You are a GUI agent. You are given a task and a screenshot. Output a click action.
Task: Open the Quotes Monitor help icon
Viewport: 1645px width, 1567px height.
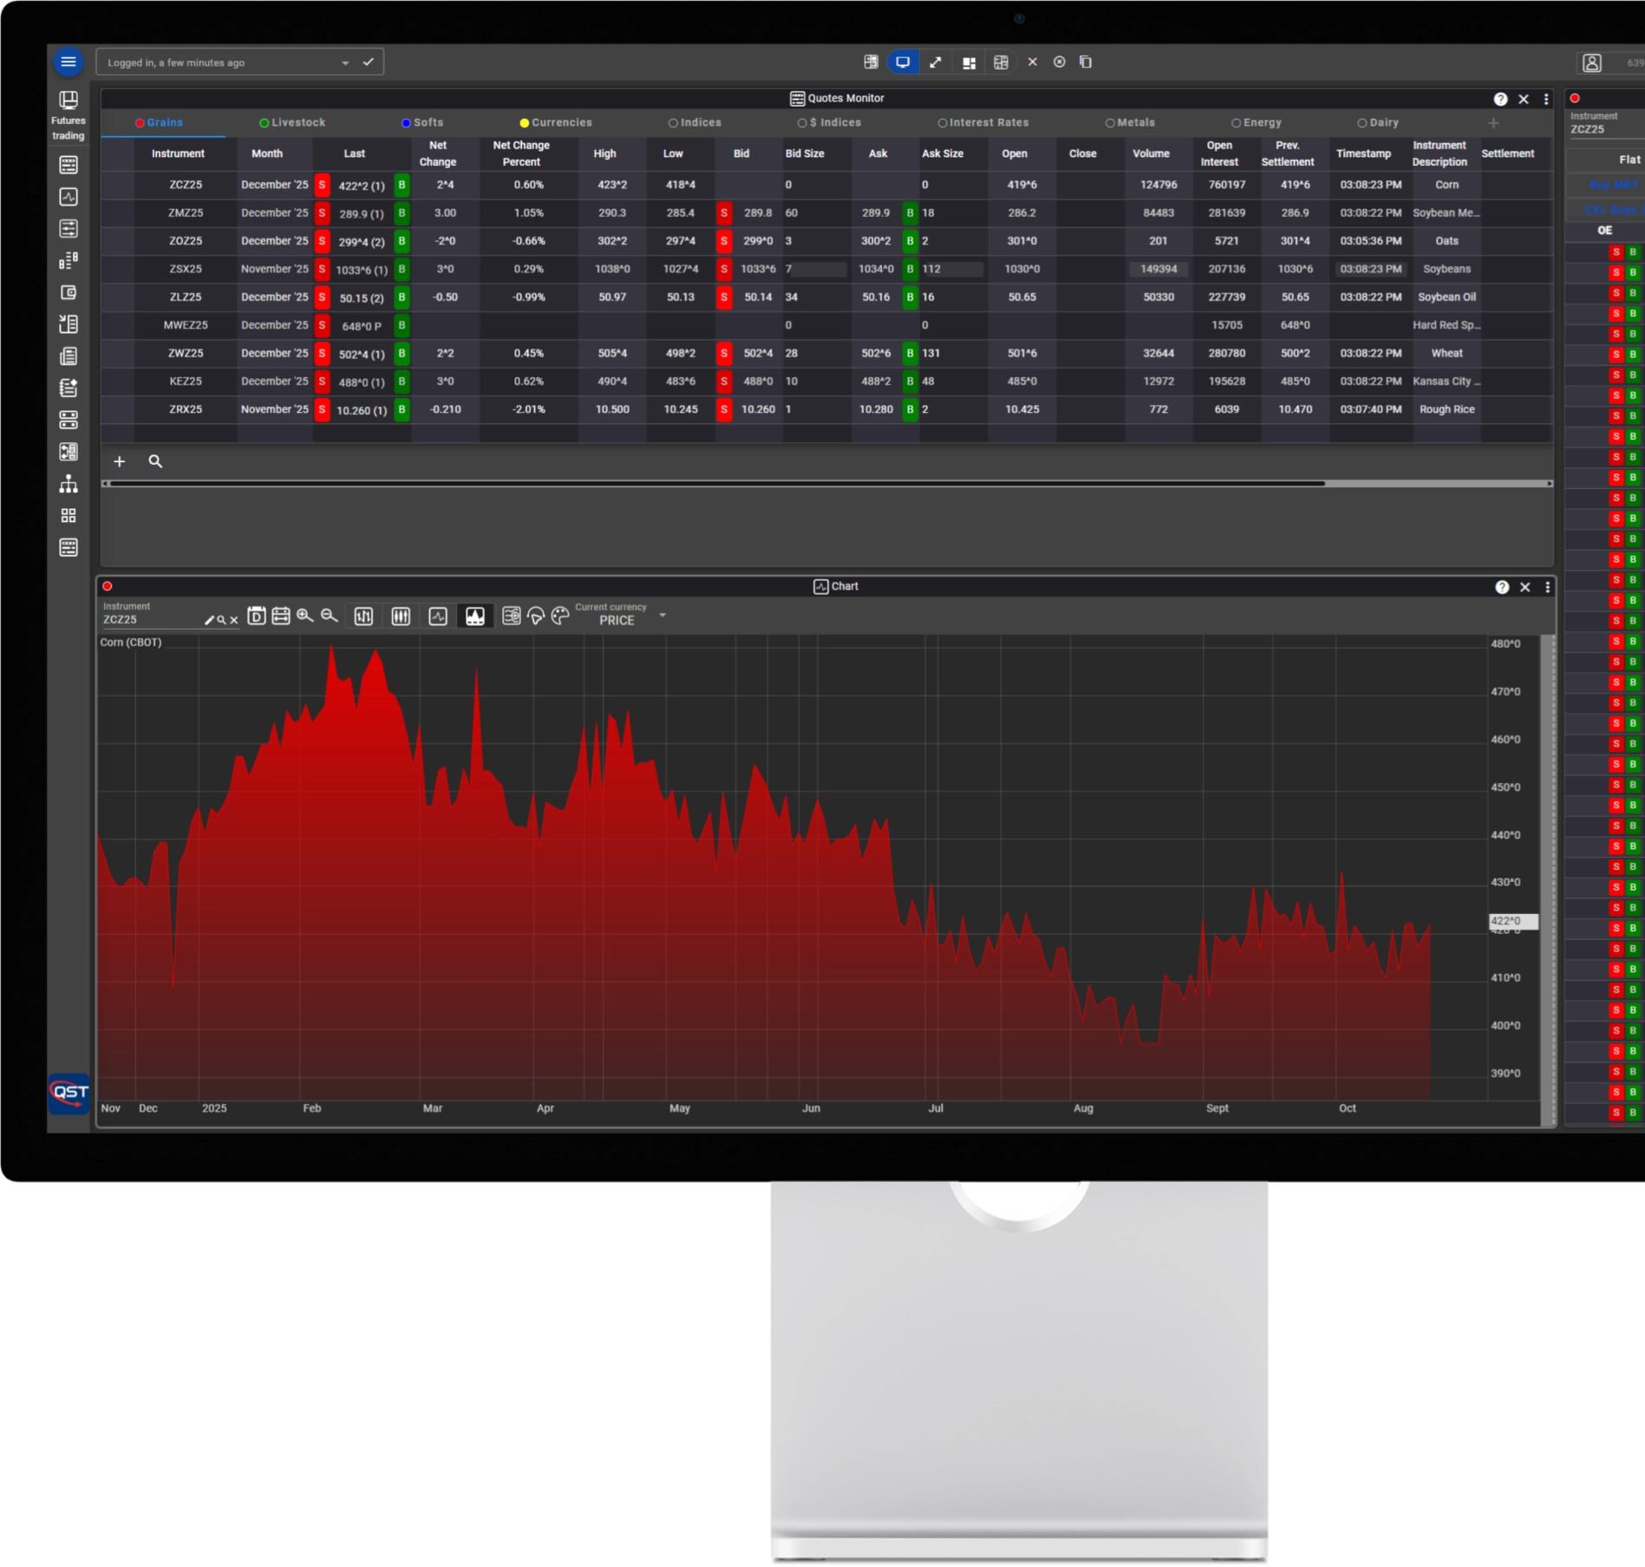(1500, 99)
